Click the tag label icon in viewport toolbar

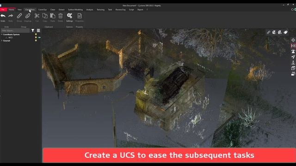tap(285, 32)
